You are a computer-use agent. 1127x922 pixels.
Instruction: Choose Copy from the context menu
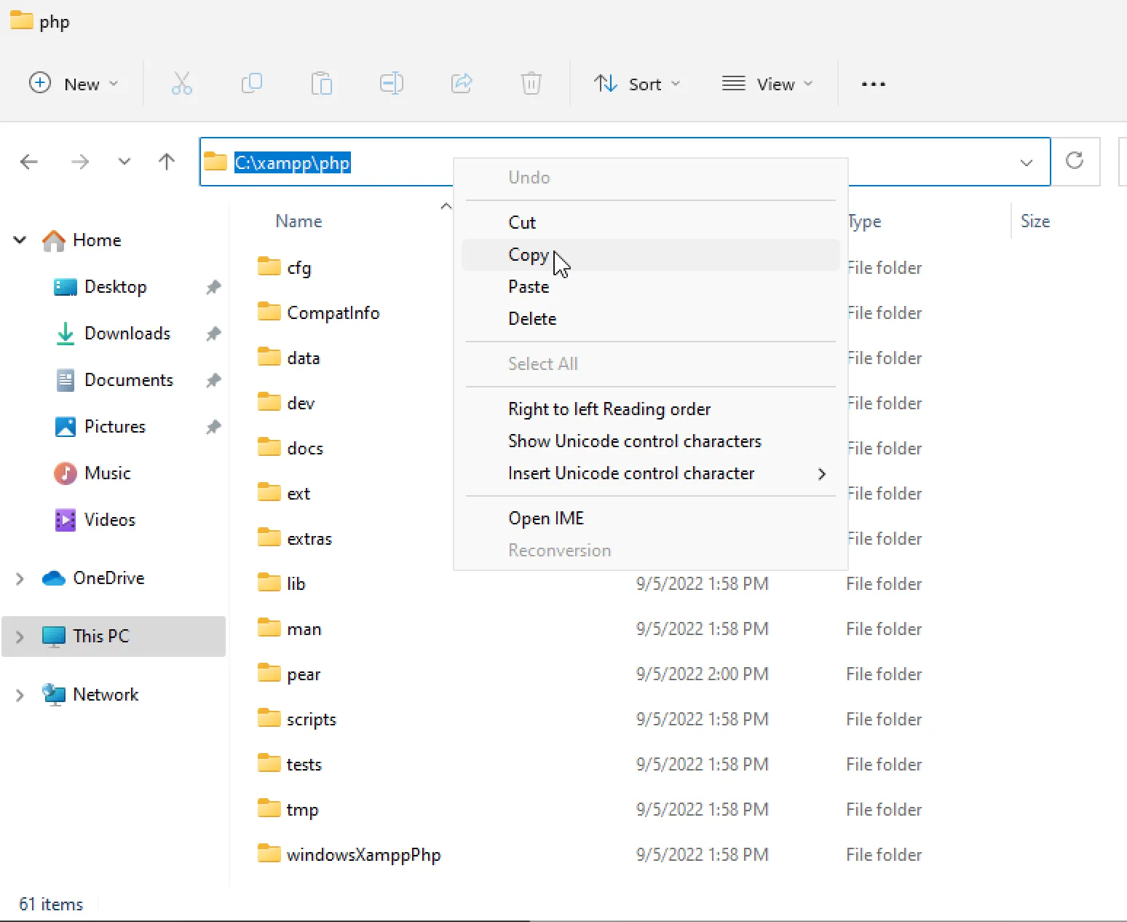tap(650, 255)
